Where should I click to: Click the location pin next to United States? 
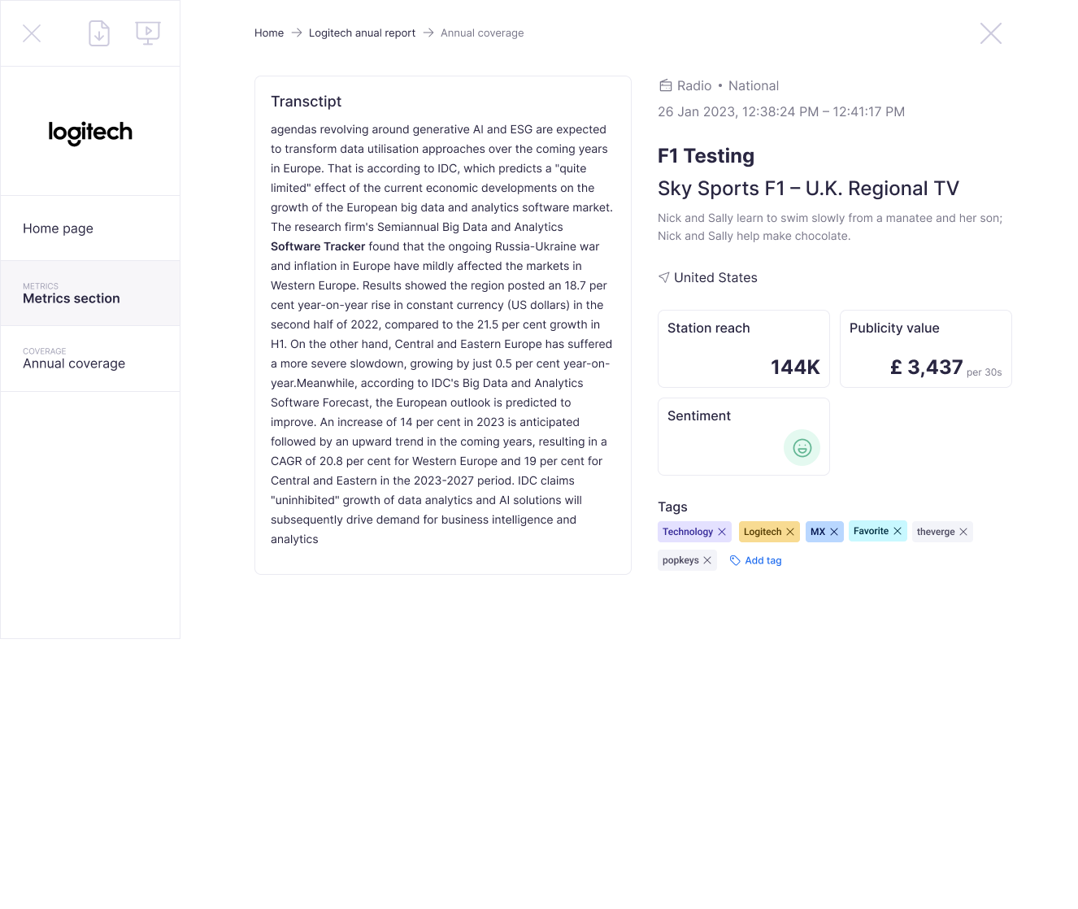pyautogui.click(x=663, y=277)
